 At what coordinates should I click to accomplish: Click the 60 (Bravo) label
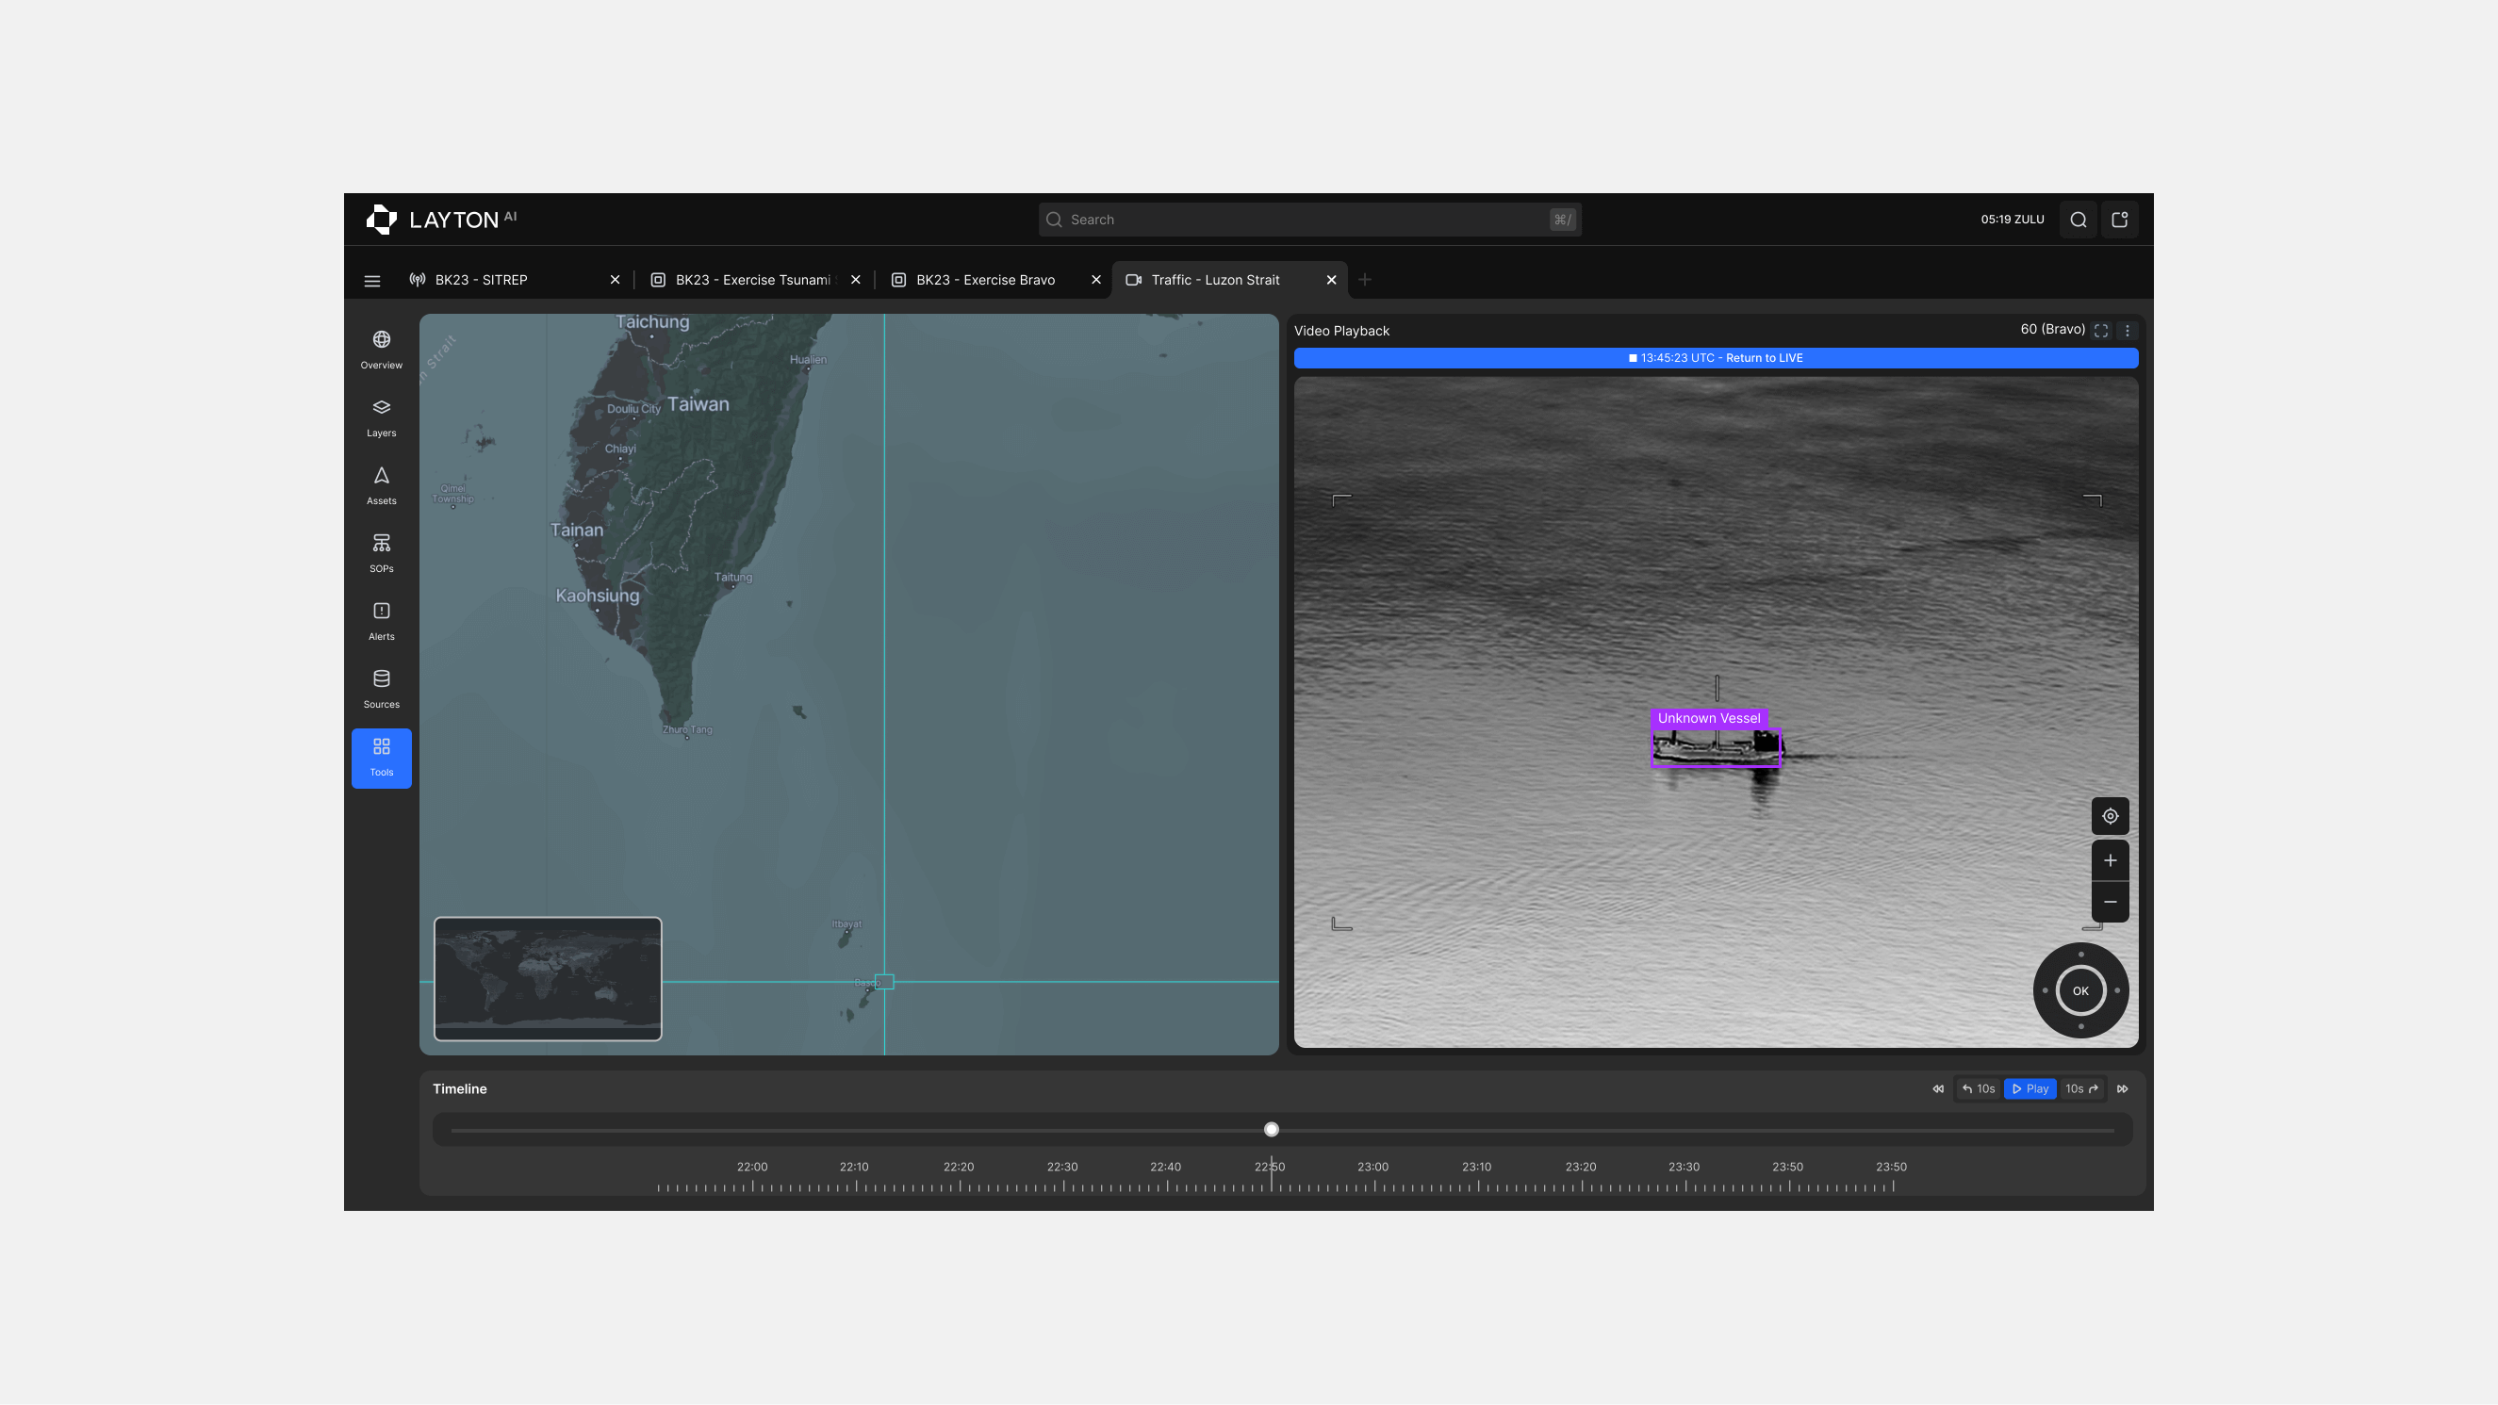(x=2052, y=330)
